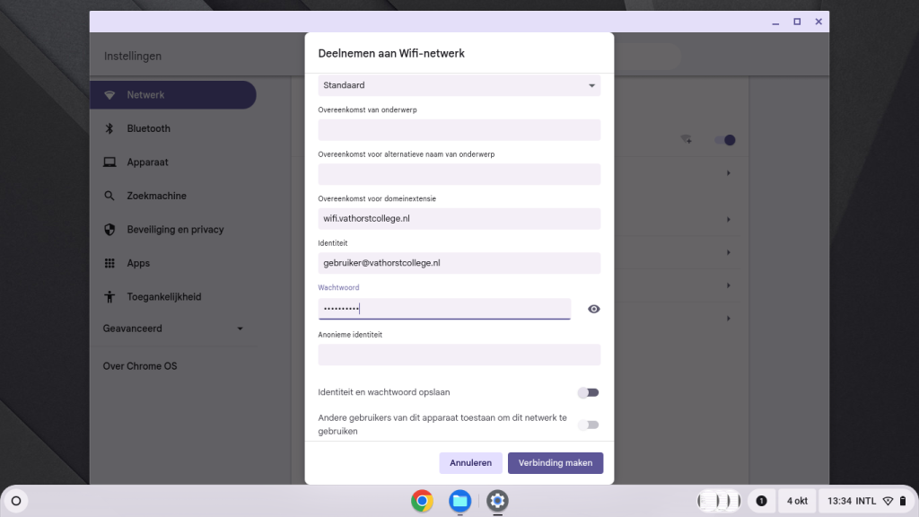Show password using the eye icon

[593, 309]
